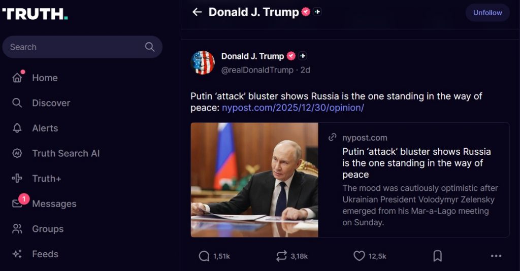Go to the Discover page
Screen dimensions: 520x271
[x=51, y=103]
